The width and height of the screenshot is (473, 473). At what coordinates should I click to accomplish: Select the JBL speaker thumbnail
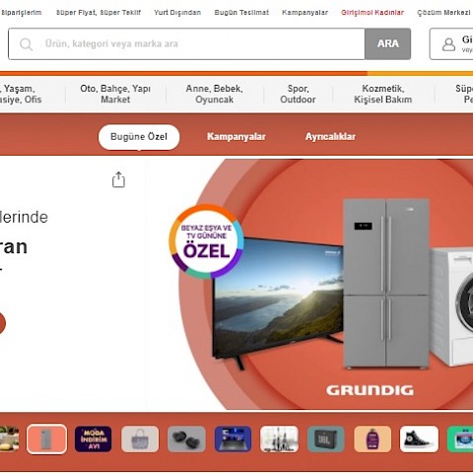tap(326, 439)
